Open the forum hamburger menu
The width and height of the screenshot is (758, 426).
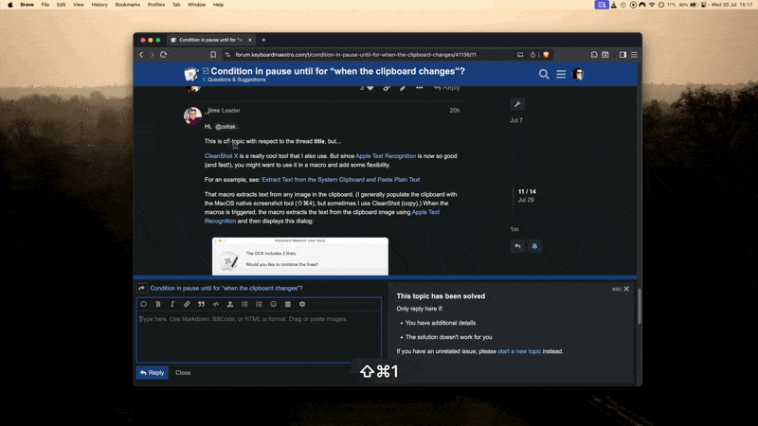pyautogui.click(x=561, y=75)
